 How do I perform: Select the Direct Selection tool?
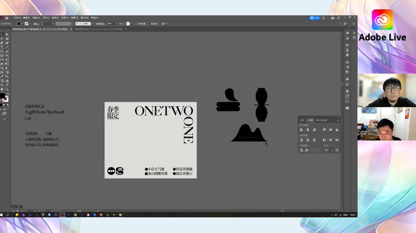[7, 34]
